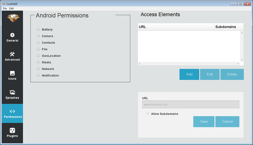This screenshot has width=253, height=145.
Task: Check the Allow Subdomains option
Action: pyautogui.click(x=147, y=114)
